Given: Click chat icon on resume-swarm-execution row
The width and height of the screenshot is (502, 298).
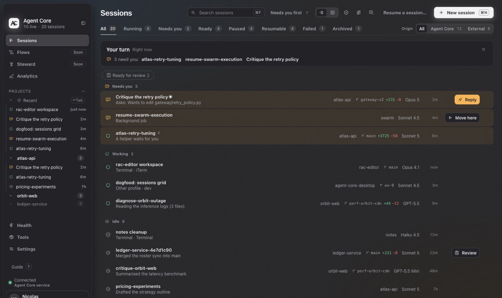Looking at the screenshot, I should point(108,118).
